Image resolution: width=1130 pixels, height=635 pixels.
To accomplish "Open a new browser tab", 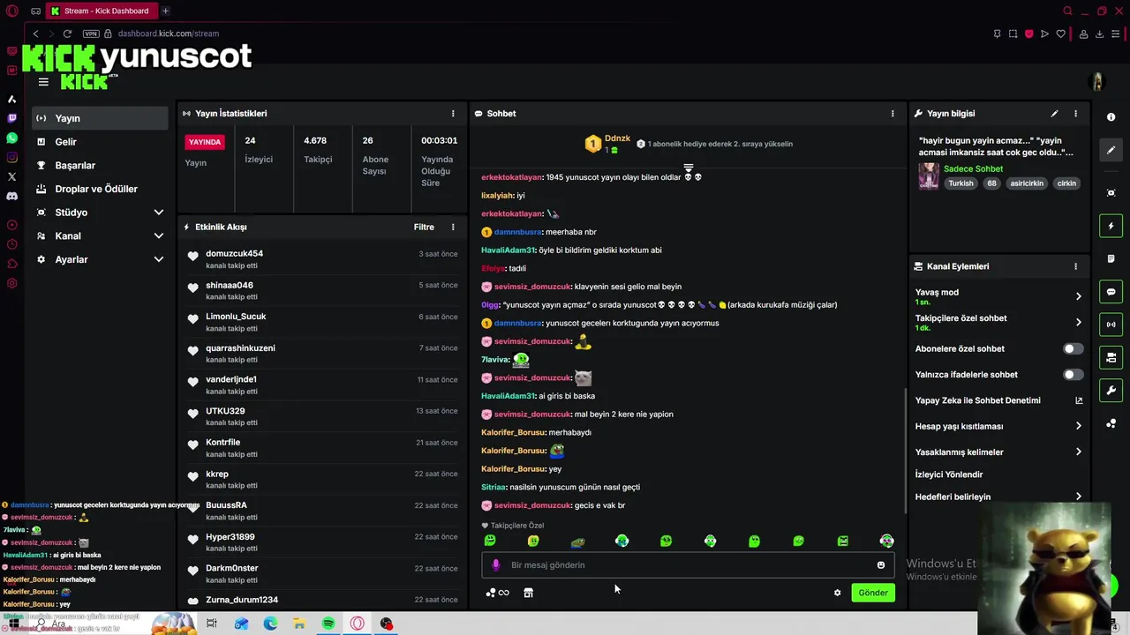I will tap(165, 11).
